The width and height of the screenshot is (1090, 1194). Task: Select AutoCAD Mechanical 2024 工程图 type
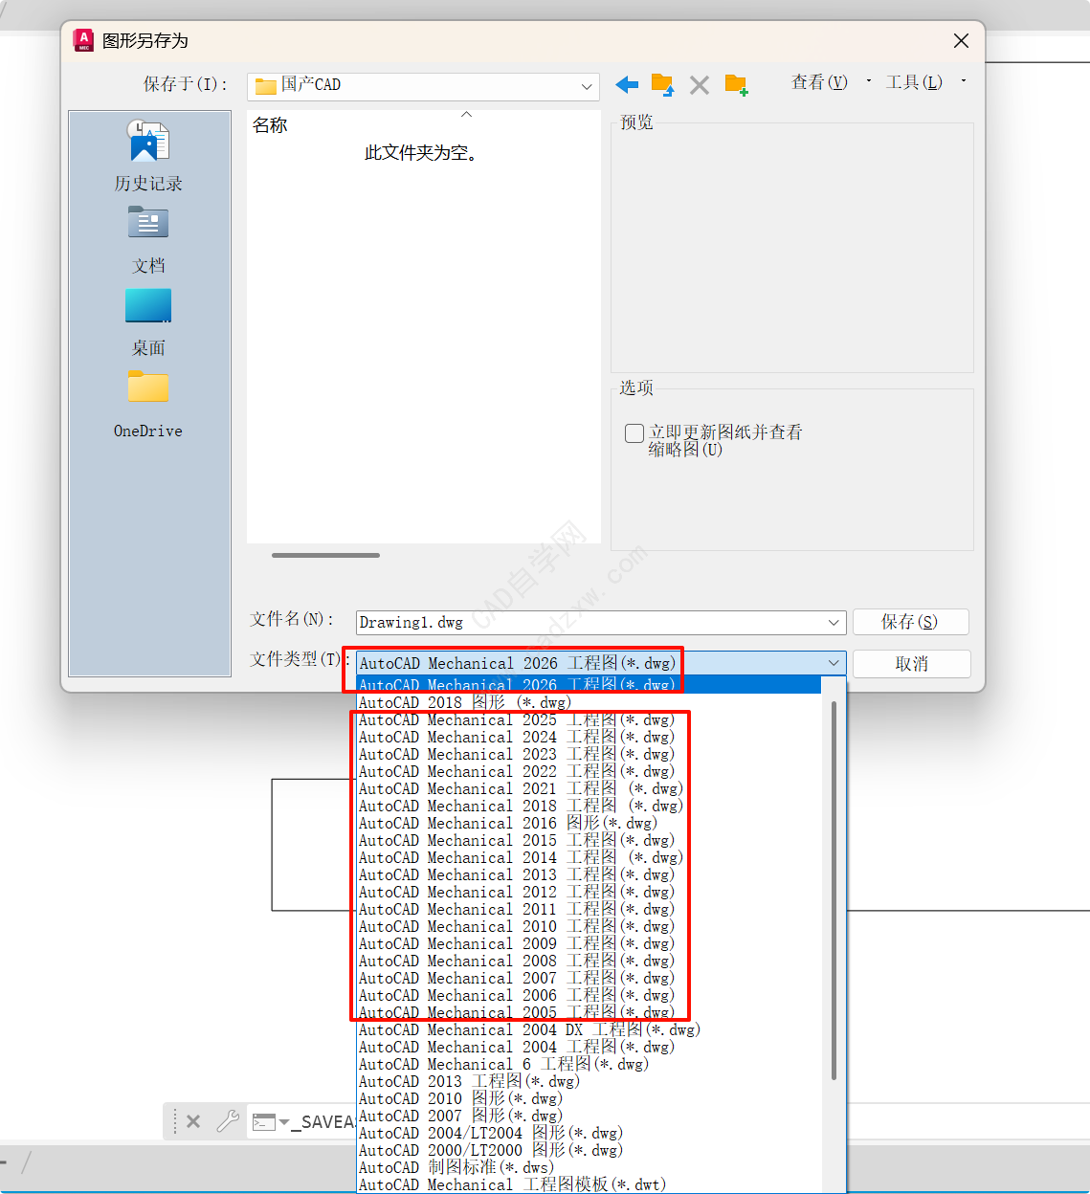589,737
